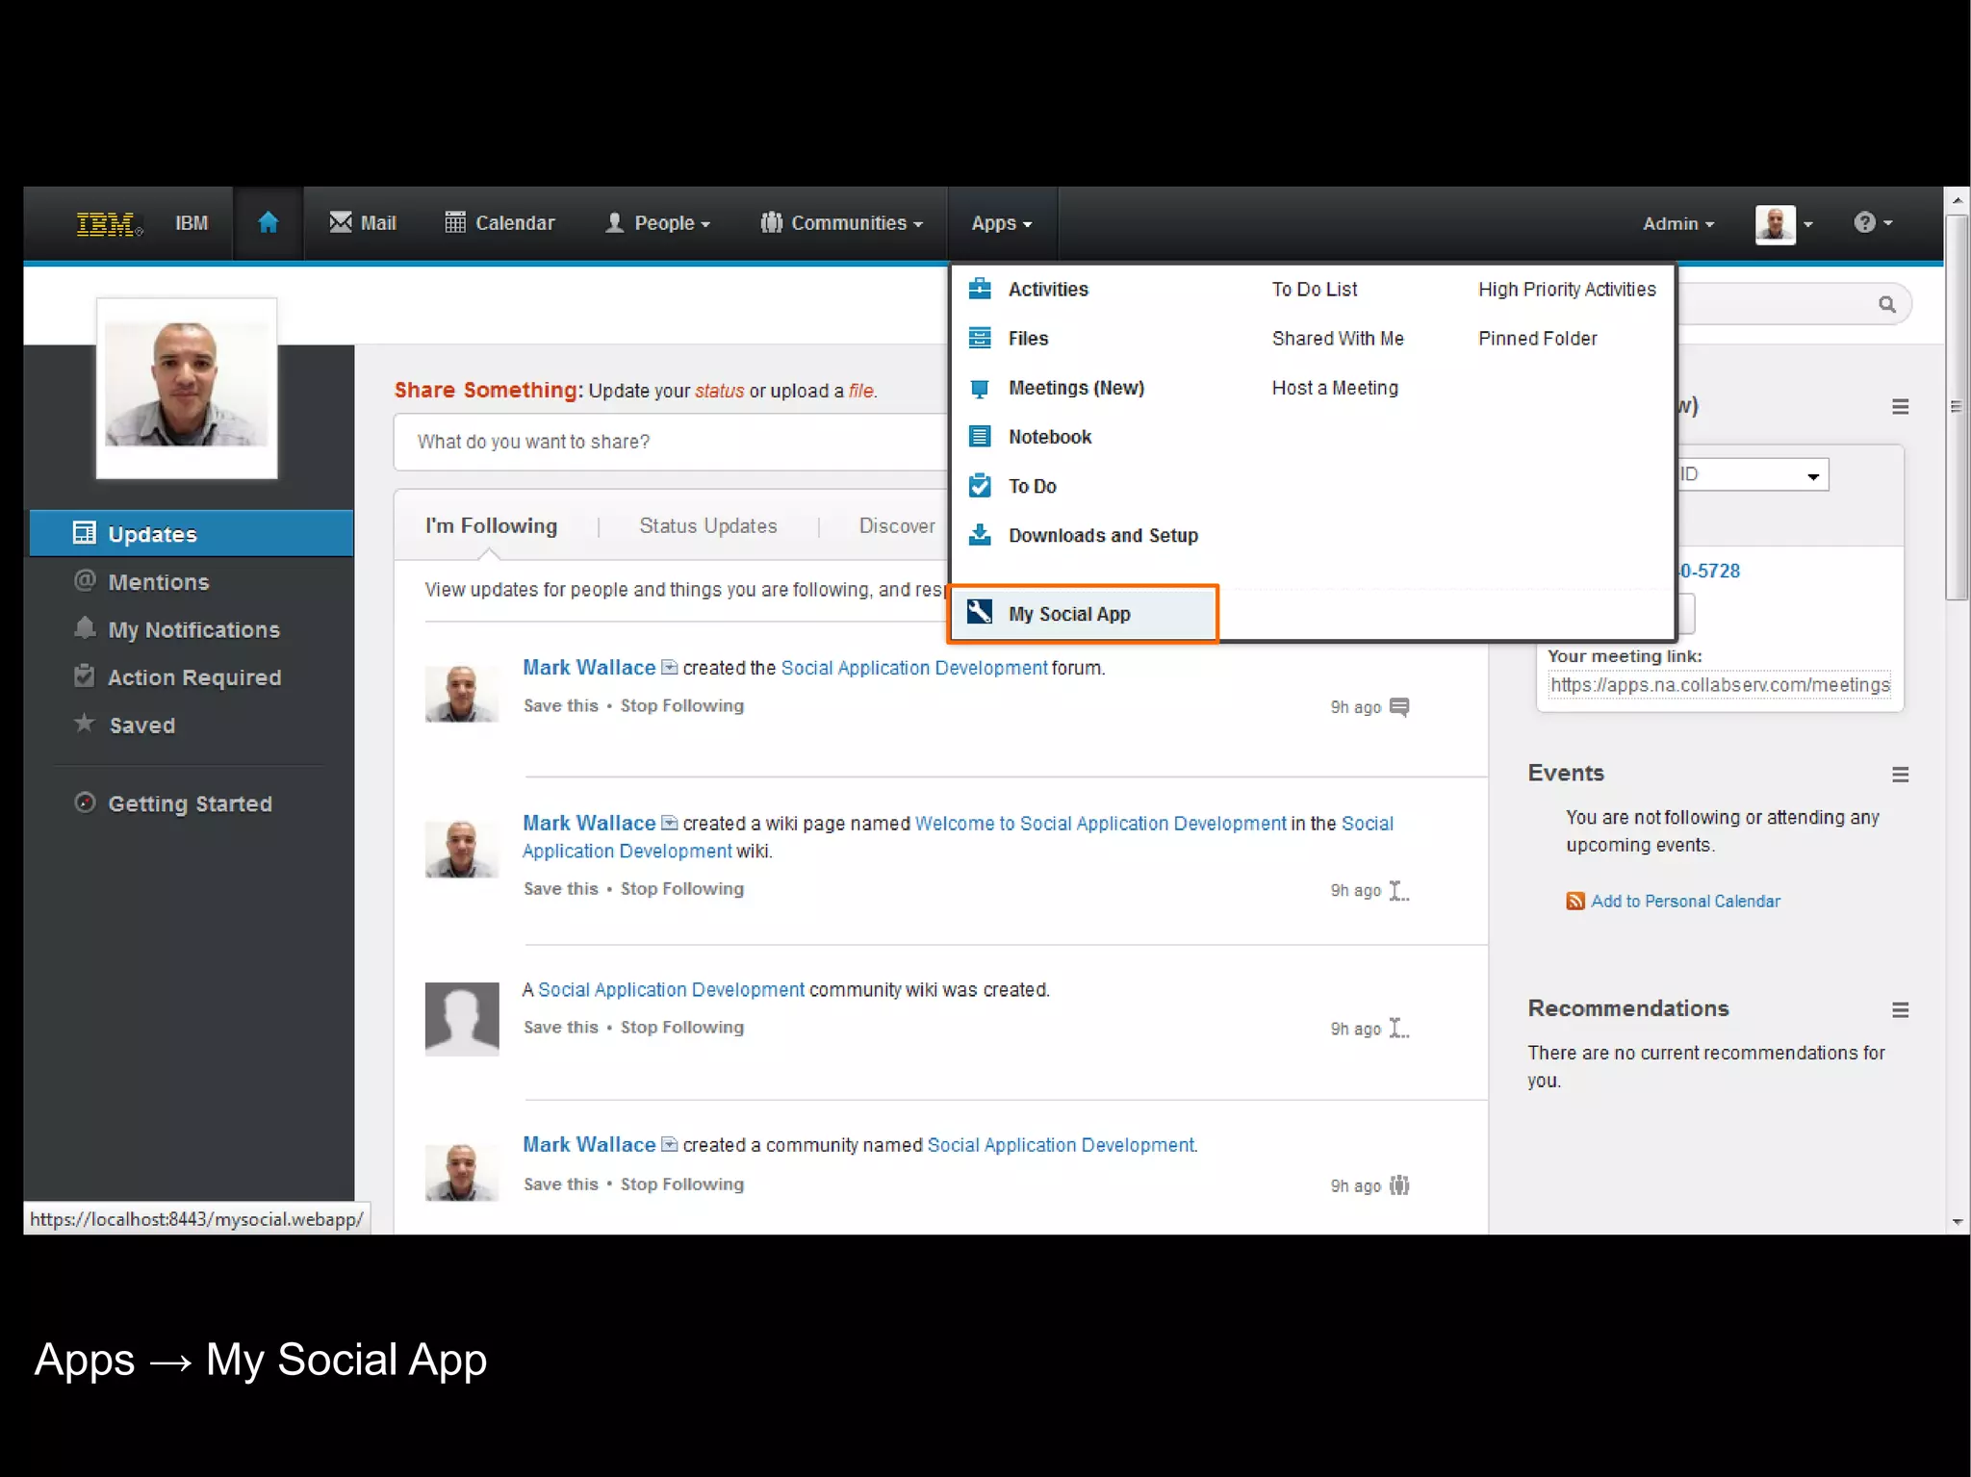Screen dimensions: 1971x1477
Task: Click the anonymous gray avatar thumbnail
Action: tap(462, 1019)
